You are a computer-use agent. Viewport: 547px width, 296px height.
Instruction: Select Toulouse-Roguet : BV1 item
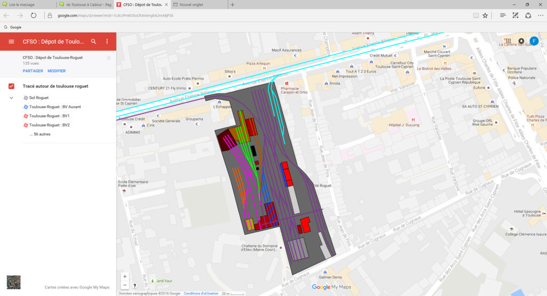[x=49, y=116]
